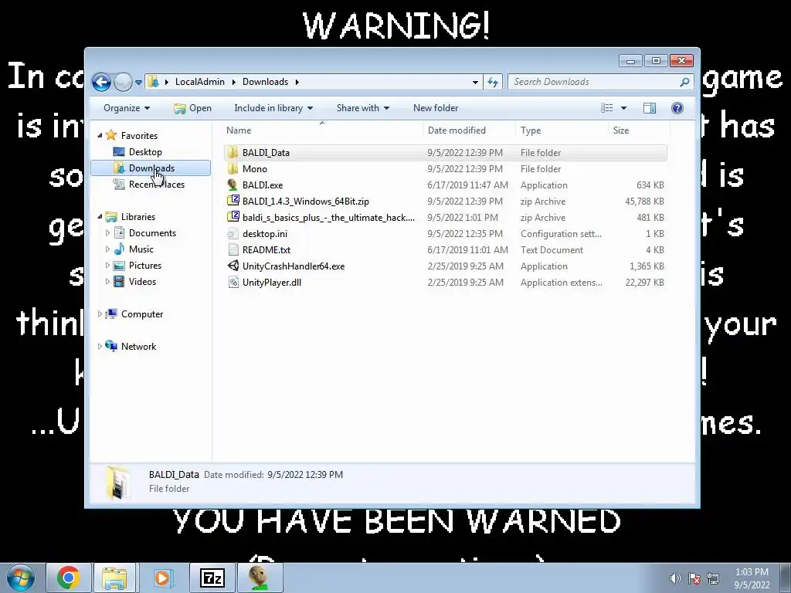This screenshot has width=791, height=593.
Task: Expand the Pictures library
Action: tap(107, 266)
